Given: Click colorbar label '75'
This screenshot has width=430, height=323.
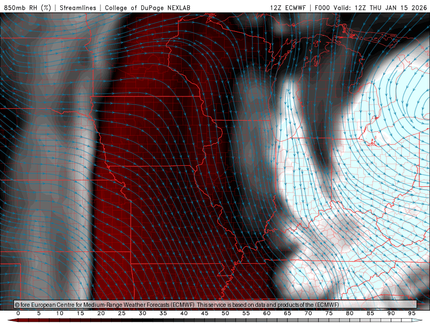Looking at the screenshot, I should [x=329, y=313].
